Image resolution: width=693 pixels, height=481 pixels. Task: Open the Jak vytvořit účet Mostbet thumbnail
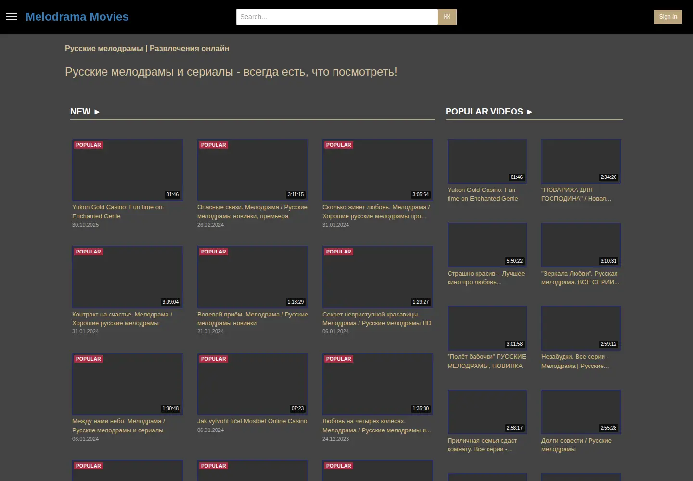[x=253, y=384]
